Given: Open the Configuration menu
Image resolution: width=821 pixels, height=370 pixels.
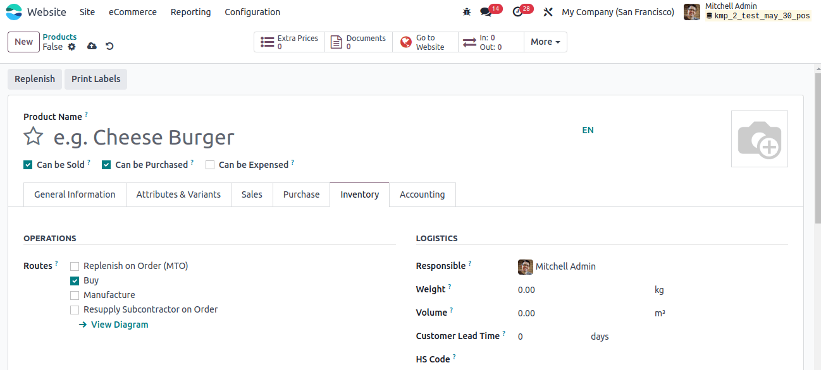Looking at the screenshot, I should [x=252, y=12].
